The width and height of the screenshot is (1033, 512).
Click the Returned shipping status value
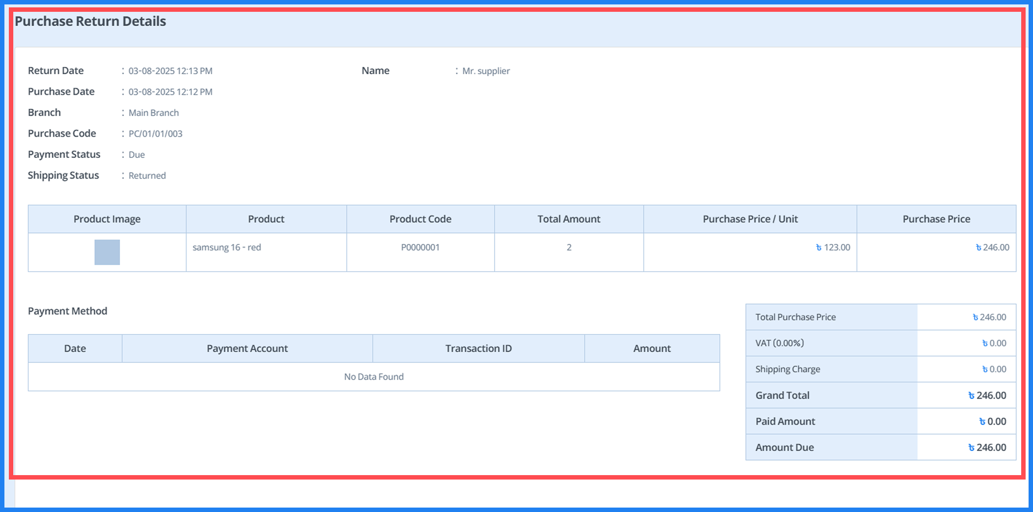coord(147,176)
